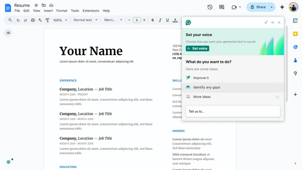Open the Google Docs home icon
Viewport: 302px width, 170px height.
(8, 8)
